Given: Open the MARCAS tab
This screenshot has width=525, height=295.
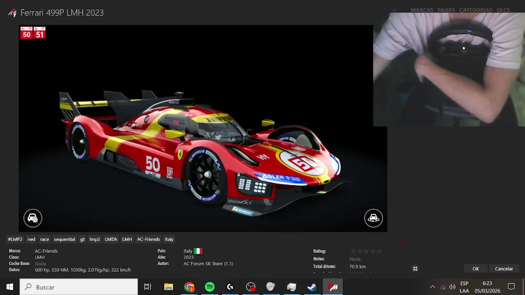Looking at the screenshot, I should point(422,10).
